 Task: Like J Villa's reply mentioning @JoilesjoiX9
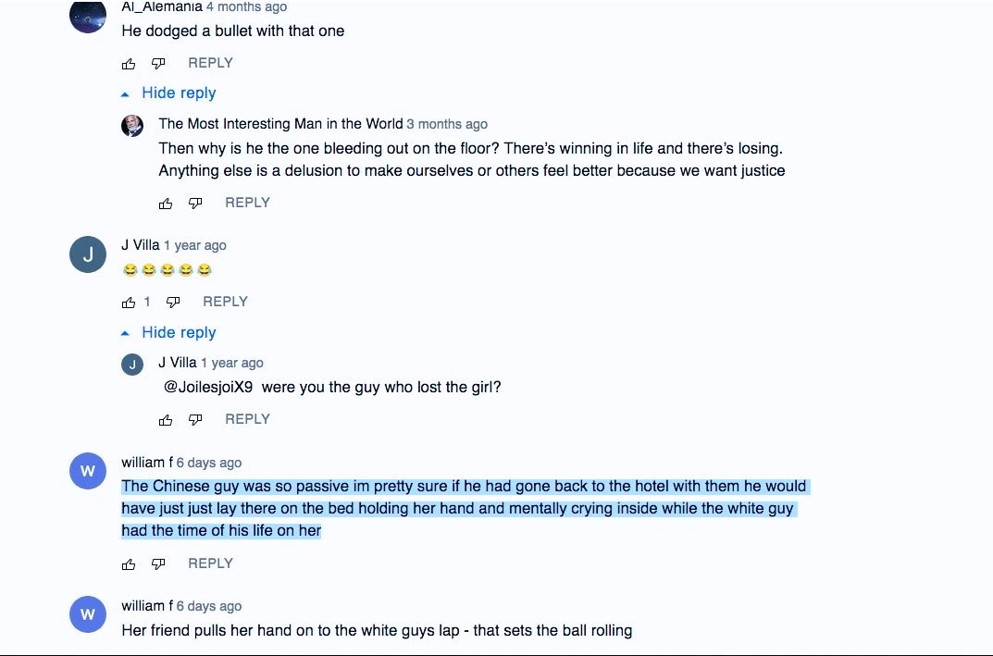click(x=166, y=420)
